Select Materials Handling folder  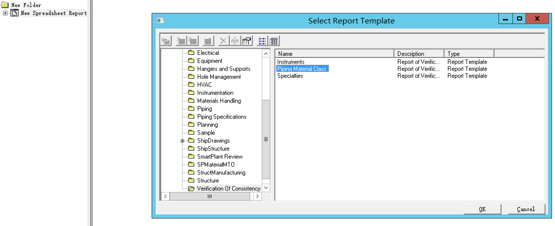point(219,100)
